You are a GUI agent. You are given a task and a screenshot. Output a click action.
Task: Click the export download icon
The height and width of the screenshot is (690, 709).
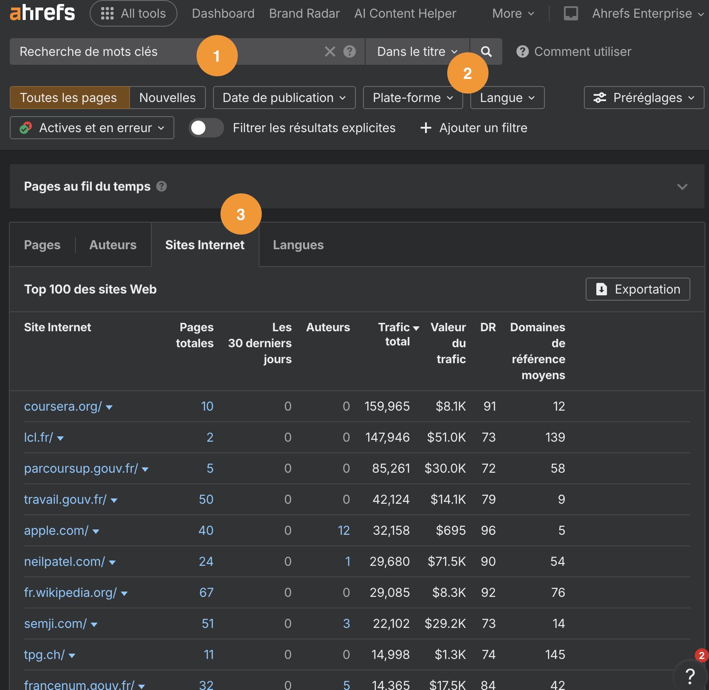pos(601,289)
